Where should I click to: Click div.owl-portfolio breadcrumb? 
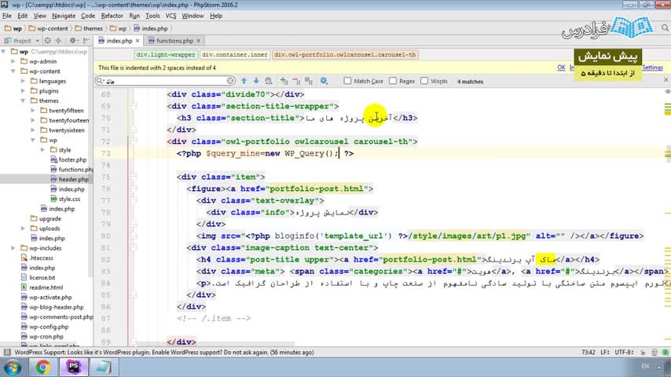(345, 55)
